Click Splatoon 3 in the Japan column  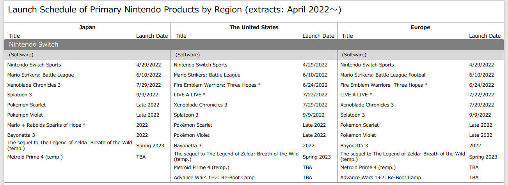[x=20, y=95]
